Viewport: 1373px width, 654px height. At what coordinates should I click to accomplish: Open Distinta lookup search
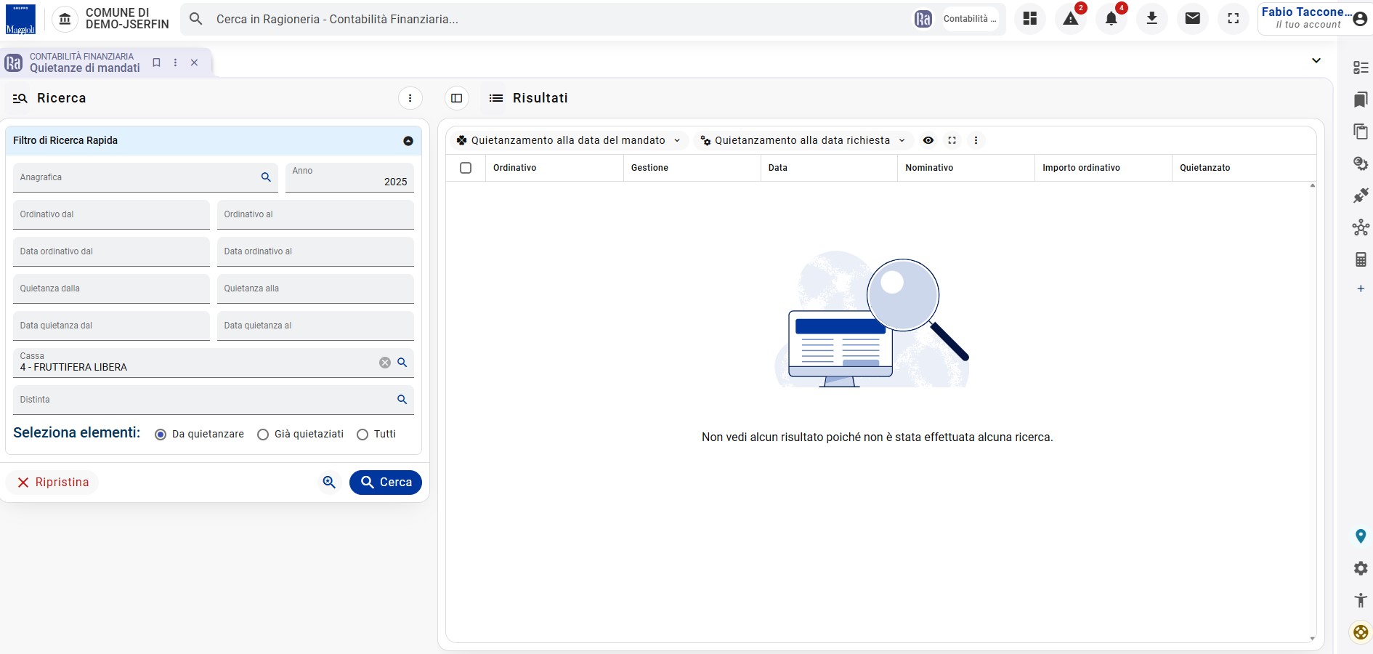[x=402, y=400]
